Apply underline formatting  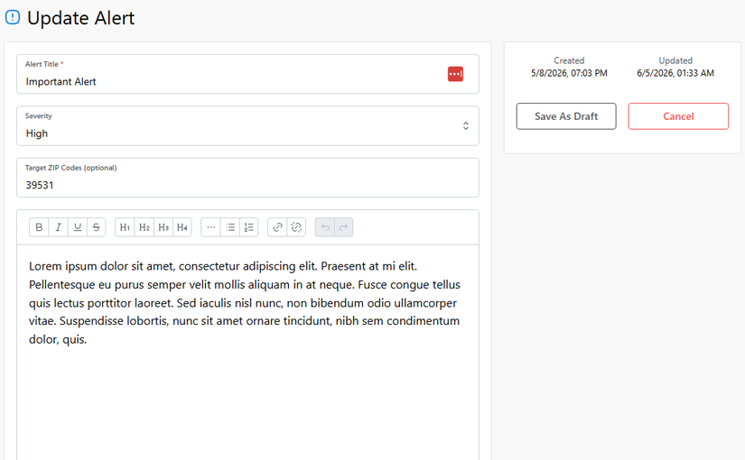(77, 227)
